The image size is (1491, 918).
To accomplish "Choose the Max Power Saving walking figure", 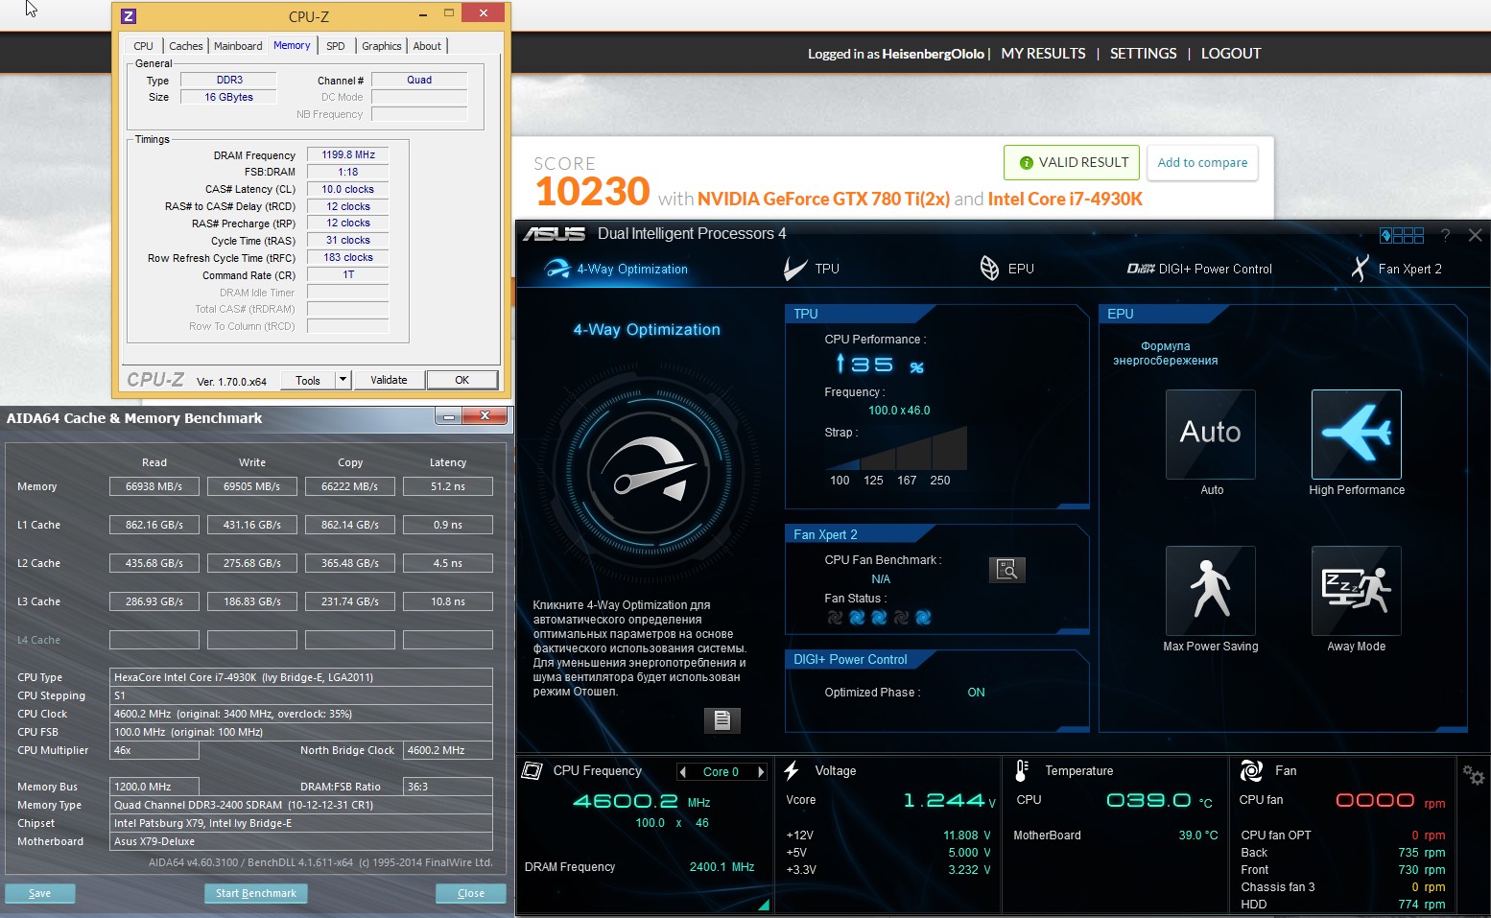I will point(1211,591).
